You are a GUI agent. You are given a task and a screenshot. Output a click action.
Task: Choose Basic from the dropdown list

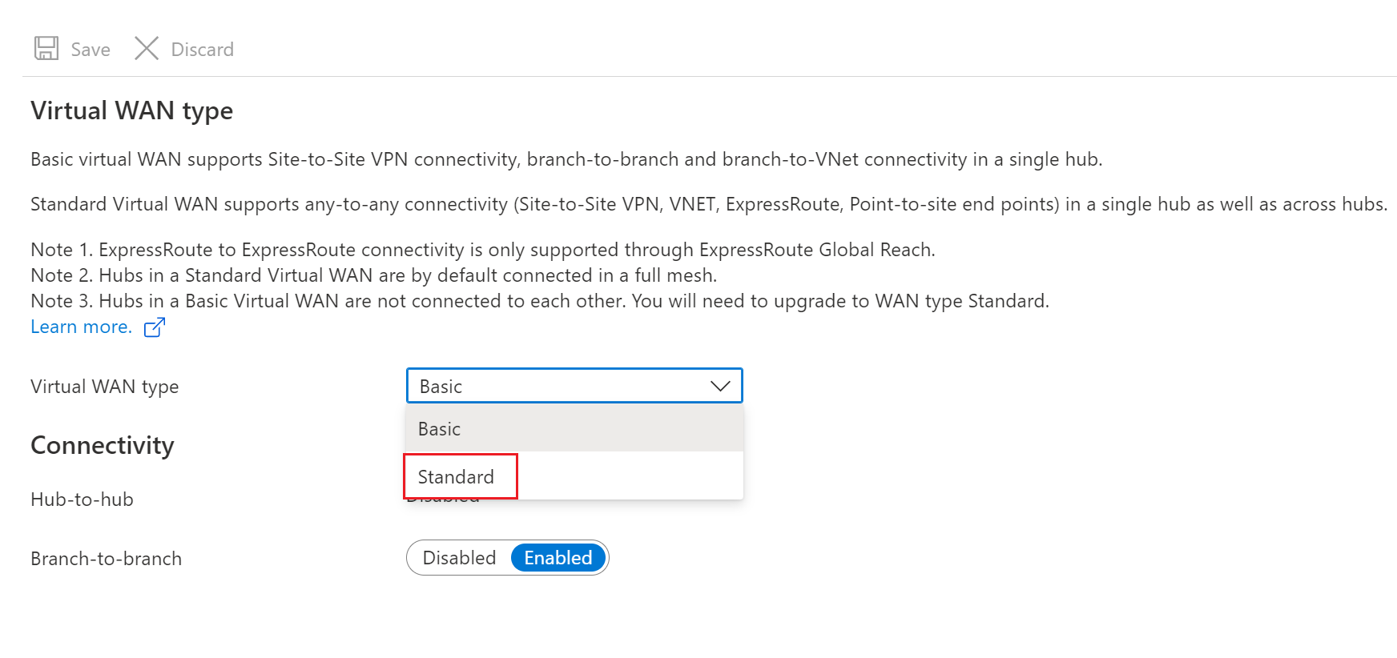[x=574, y=428]
